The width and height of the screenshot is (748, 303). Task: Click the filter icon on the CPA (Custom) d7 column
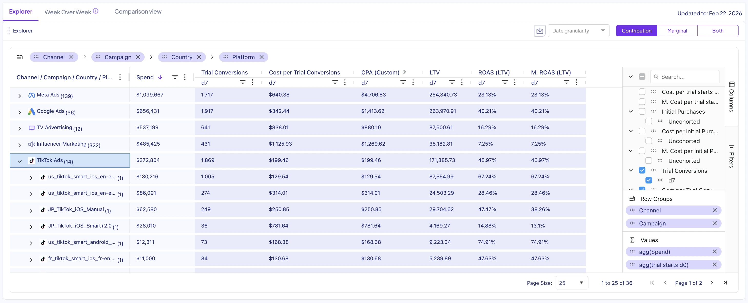click(x=403, y=82)
